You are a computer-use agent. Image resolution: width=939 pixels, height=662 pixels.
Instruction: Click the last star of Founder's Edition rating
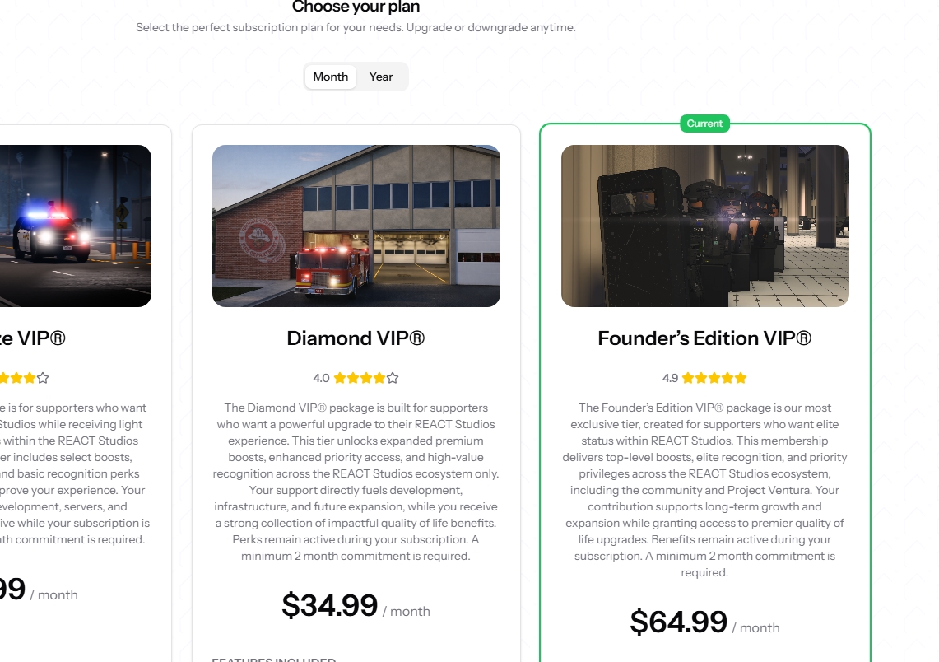741,378
